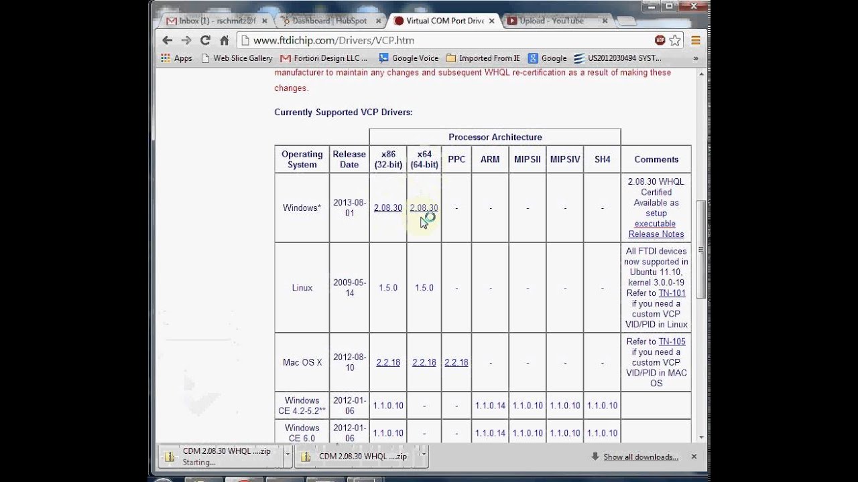Image resolution: width=858 pixels, height=482 pixels.
Task: Go to the Home page icon
Action: tap(225, 40)
